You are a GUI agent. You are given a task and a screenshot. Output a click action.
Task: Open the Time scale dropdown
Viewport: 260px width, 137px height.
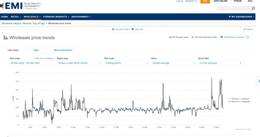point(126,63)
